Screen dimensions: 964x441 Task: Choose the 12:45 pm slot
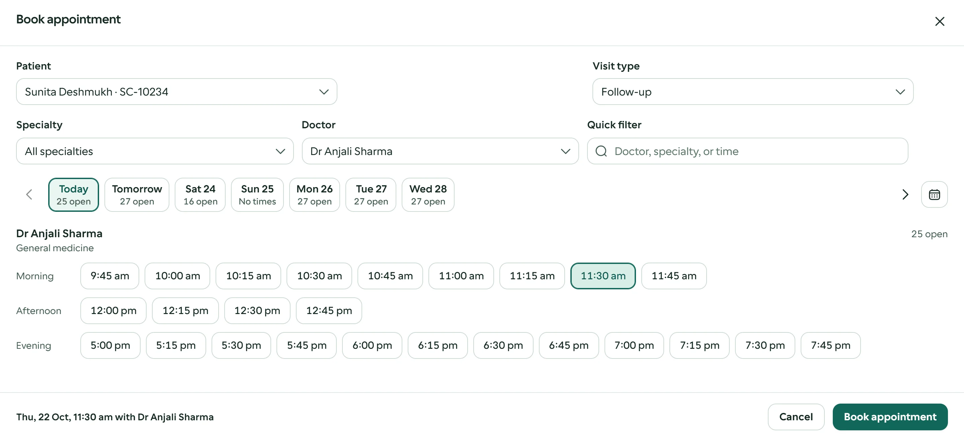(329, 311)
